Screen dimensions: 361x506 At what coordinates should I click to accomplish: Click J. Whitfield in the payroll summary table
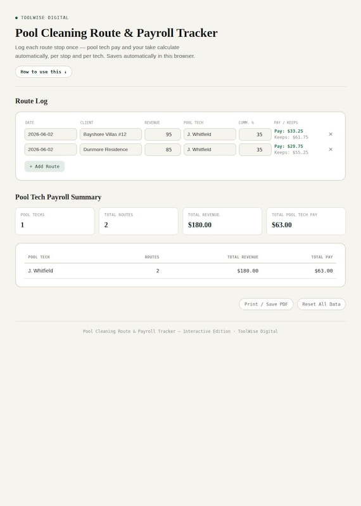click(41, 271)
